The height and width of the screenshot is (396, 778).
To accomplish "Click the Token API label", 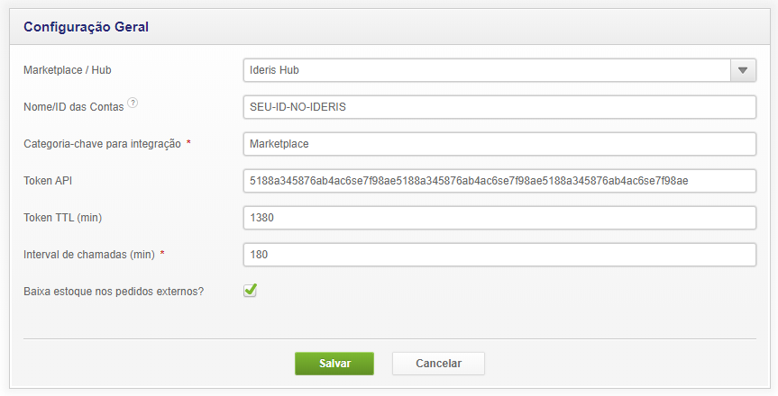I will click(x=49, y=181).
